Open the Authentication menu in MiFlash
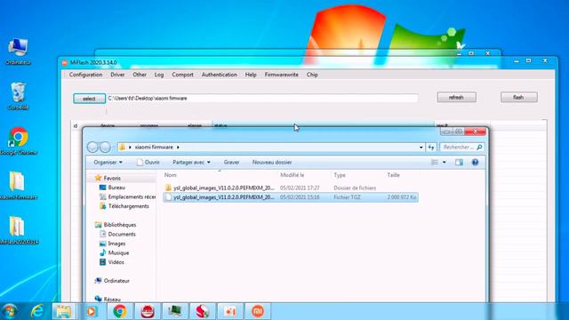 click(220, 75)
